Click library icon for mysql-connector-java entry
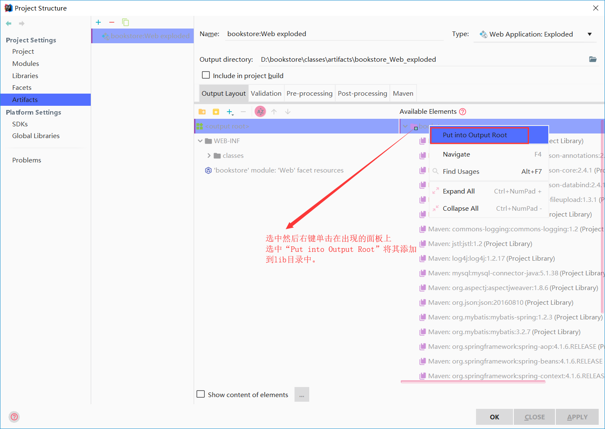 (423, 273)
